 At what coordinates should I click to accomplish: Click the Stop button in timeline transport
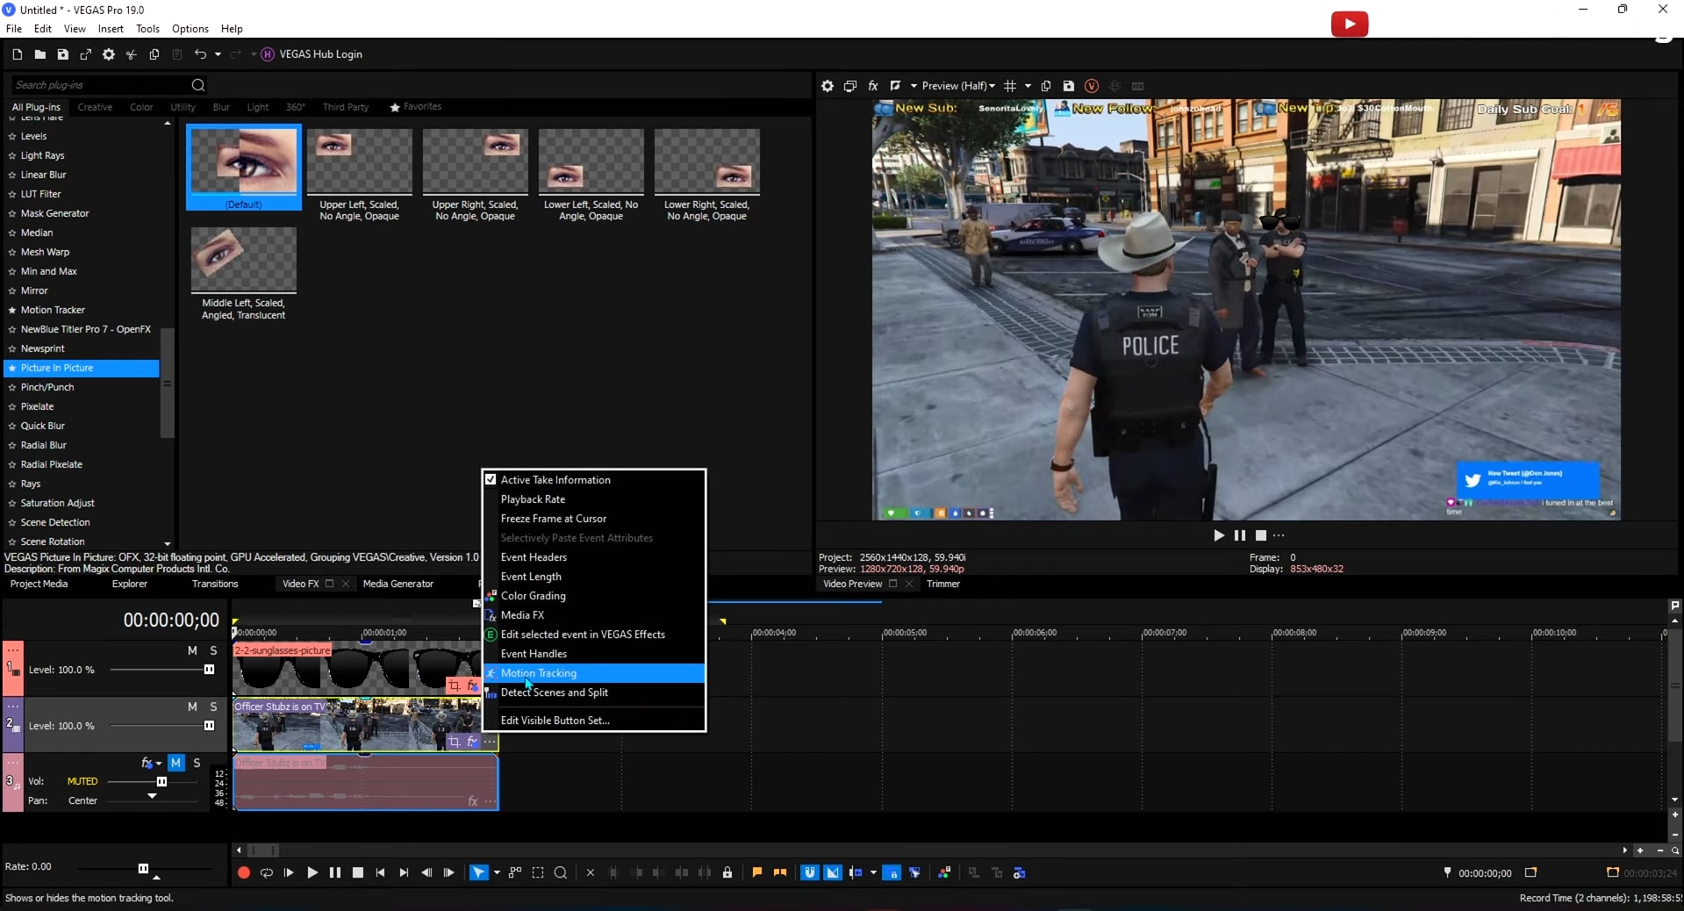pos(358,872)
